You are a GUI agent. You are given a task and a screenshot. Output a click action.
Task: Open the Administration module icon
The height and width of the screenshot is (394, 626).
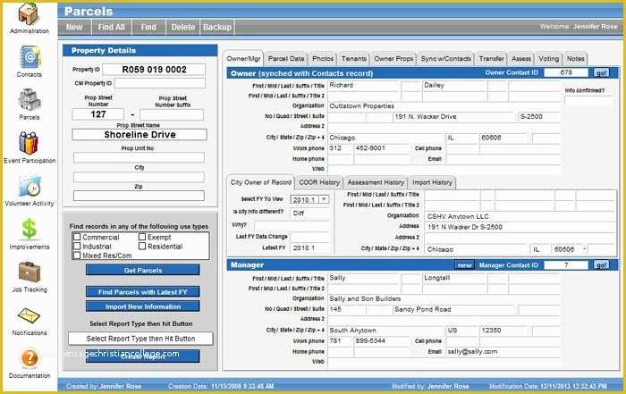tap(28, 13)
